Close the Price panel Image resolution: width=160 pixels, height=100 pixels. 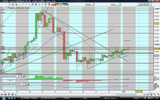11,8
